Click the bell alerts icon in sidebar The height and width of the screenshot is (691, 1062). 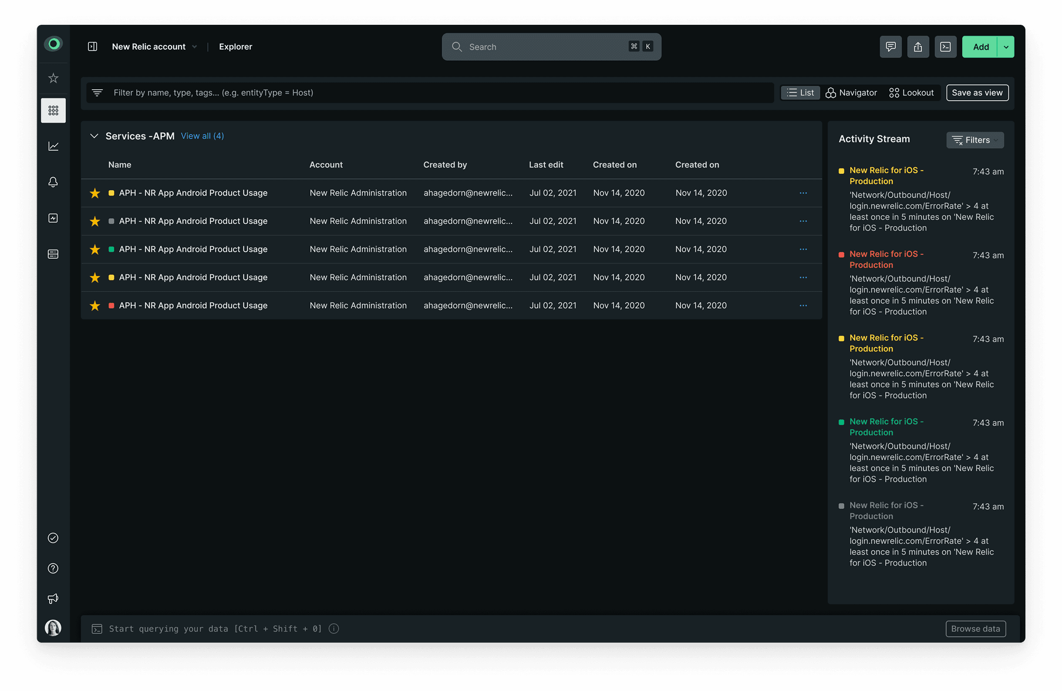(53, 182)
